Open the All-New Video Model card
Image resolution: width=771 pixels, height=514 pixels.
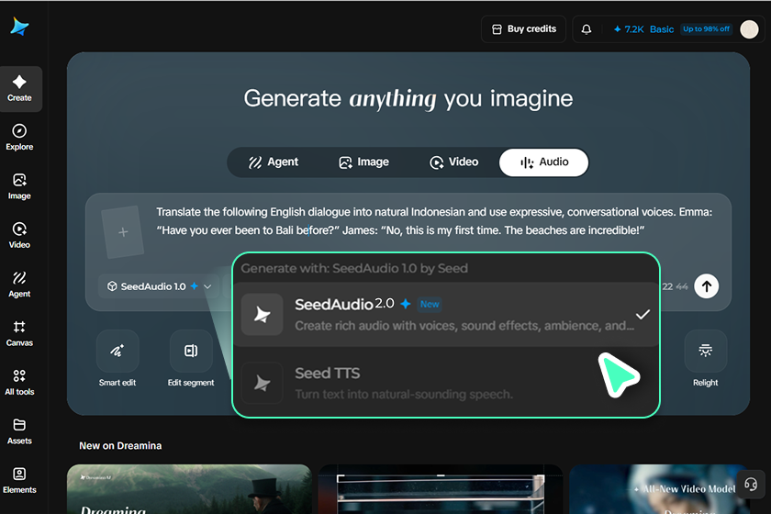point(659,489)
